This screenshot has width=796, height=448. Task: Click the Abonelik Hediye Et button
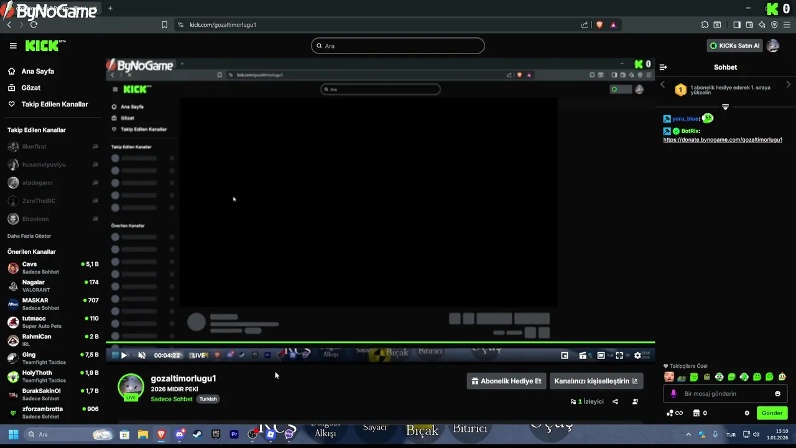506,381
